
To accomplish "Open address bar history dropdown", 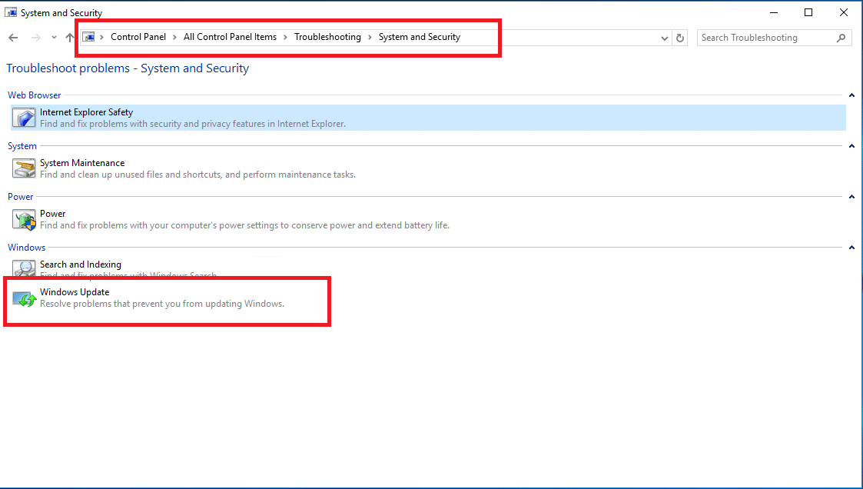I will coord(664,38).
